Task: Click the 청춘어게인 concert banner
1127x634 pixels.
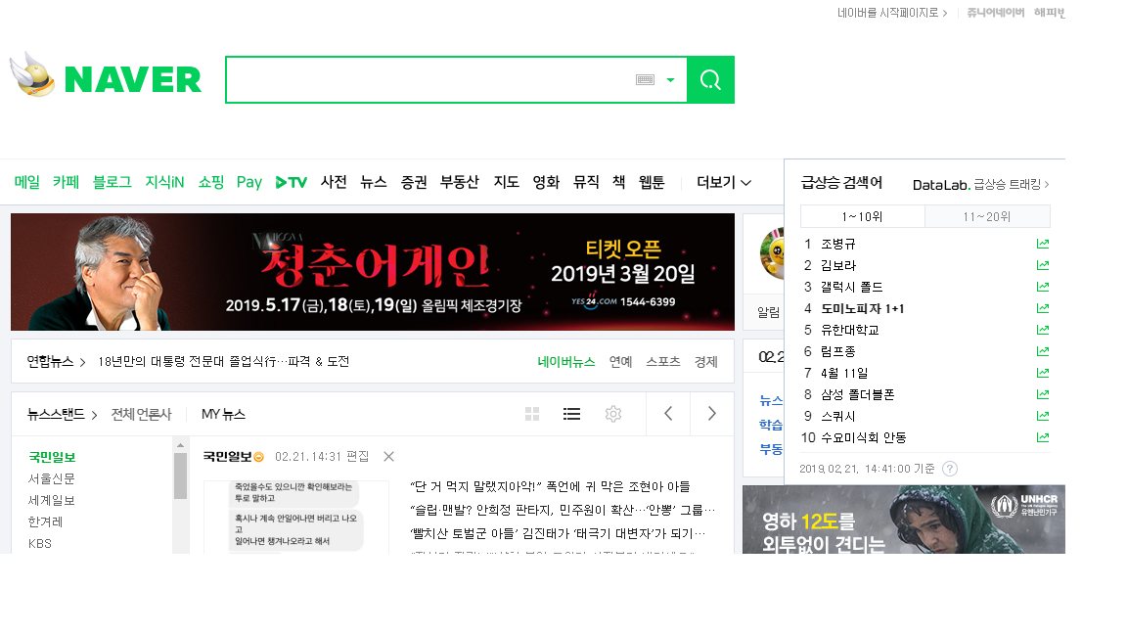Action: coord(373,272)
